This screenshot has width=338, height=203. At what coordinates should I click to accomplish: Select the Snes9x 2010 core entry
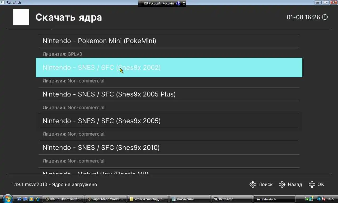169,147
